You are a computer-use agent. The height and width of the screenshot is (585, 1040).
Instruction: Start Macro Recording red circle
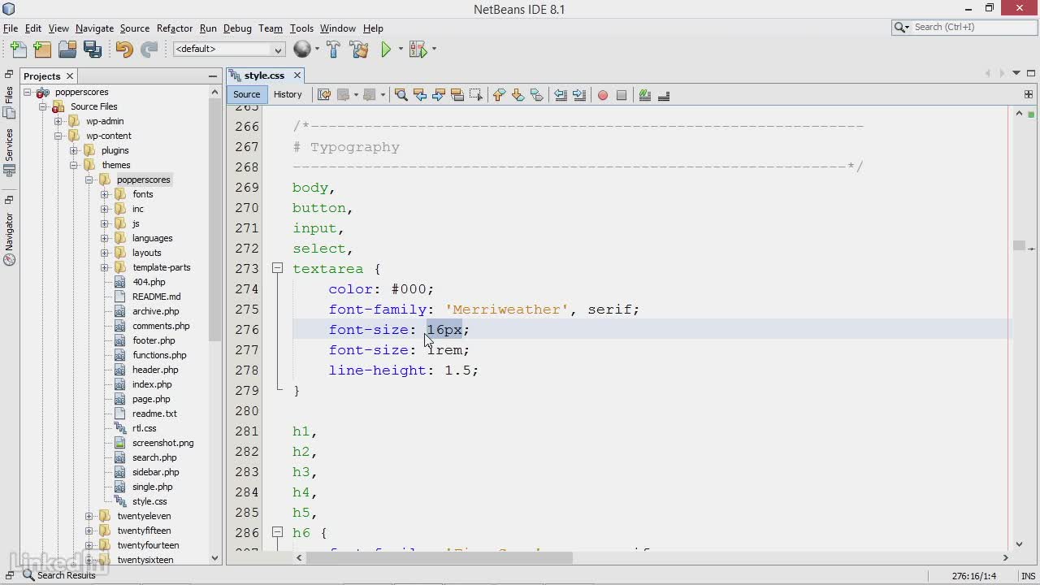[603, 95]
